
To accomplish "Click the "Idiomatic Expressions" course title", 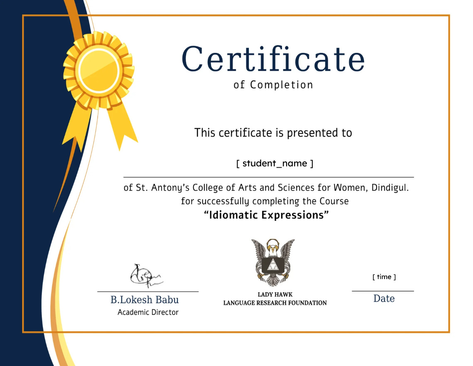I will [266, 215].
